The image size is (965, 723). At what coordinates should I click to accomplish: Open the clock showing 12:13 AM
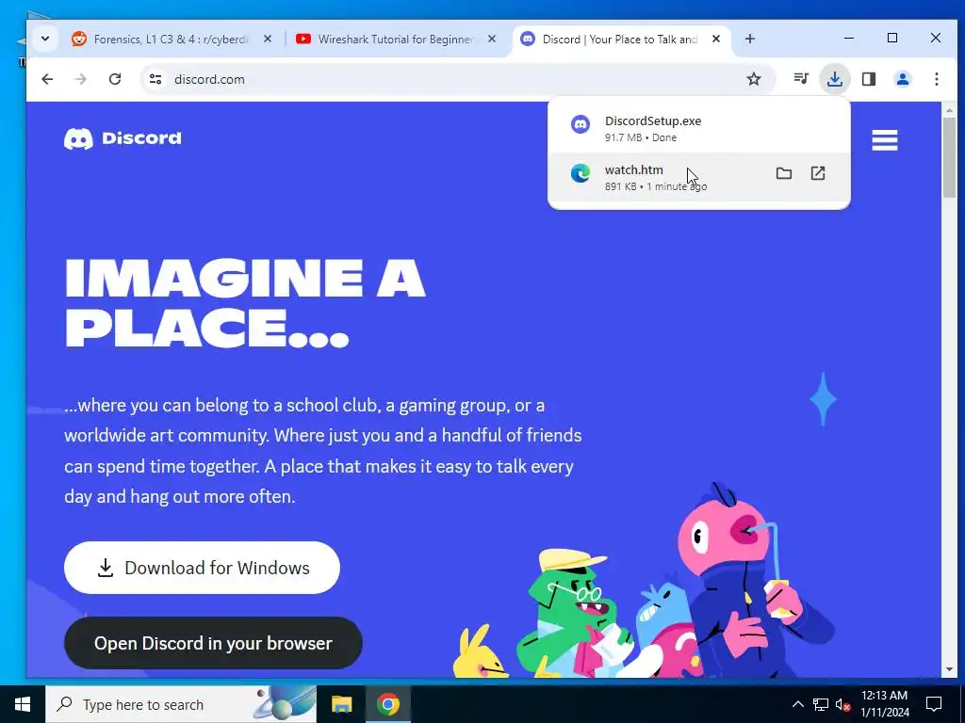coord(884,704)
